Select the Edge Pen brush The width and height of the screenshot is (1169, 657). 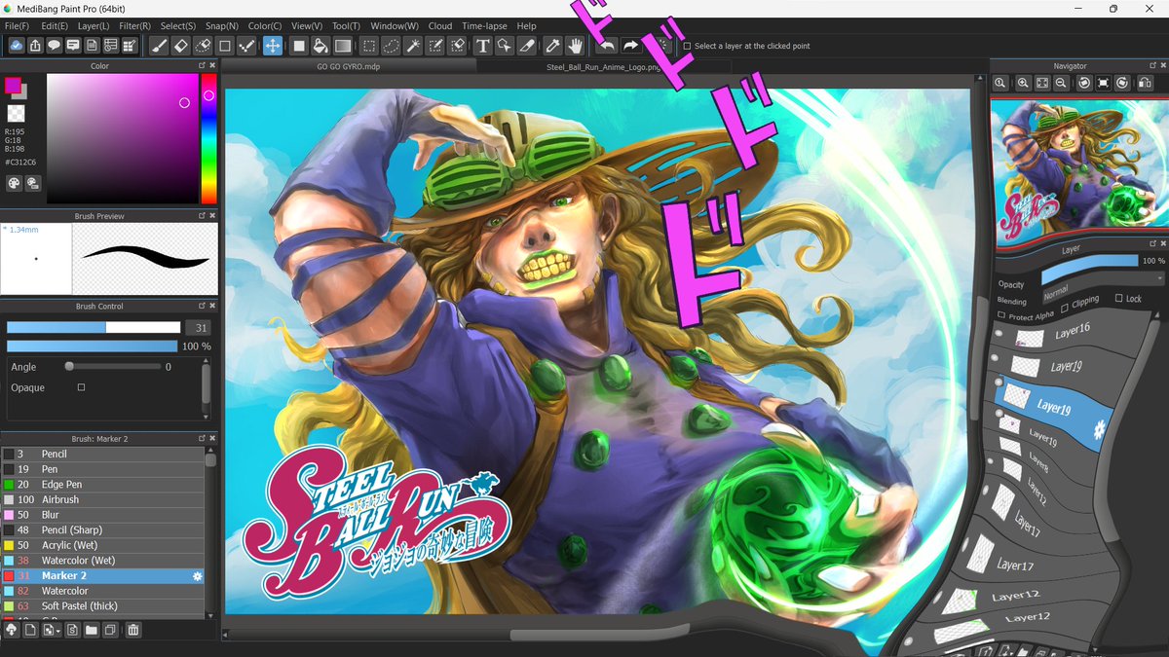(x=103, y=485)
